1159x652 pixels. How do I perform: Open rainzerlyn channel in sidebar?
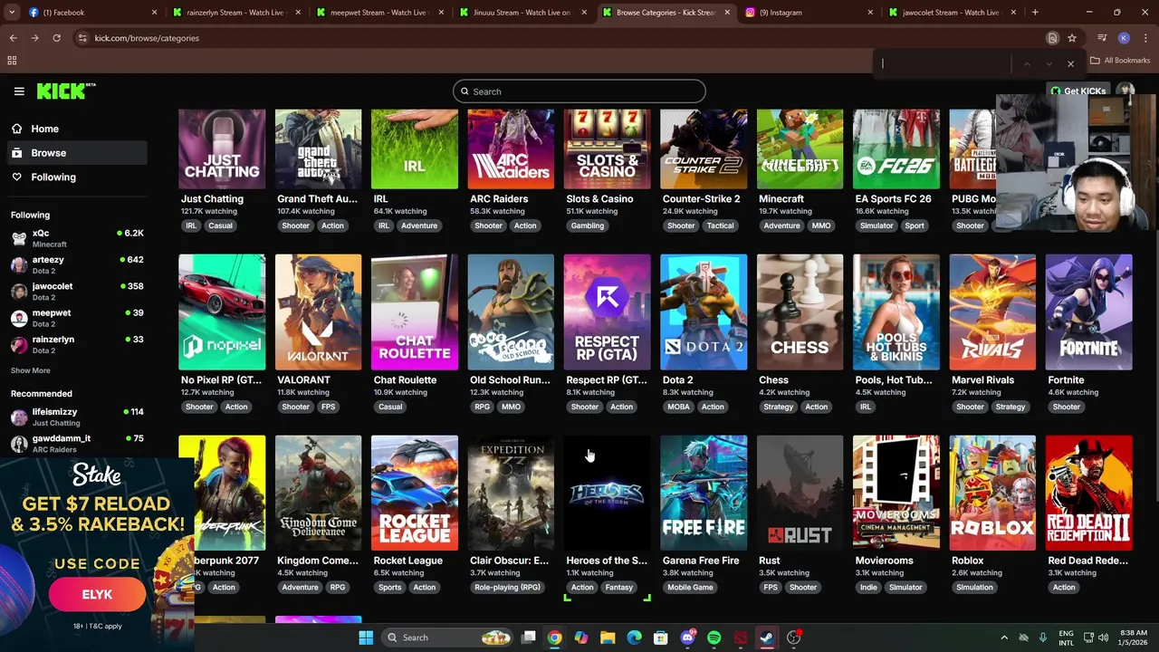point(77,344)
